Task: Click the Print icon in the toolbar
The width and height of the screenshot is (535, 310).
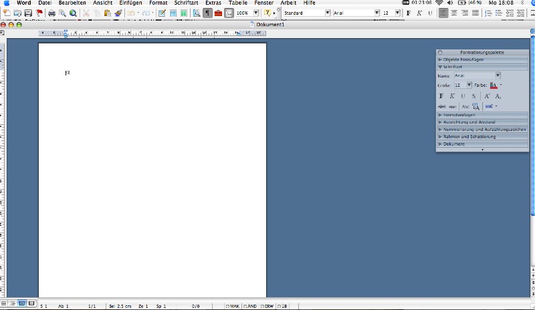Action: 51,13
